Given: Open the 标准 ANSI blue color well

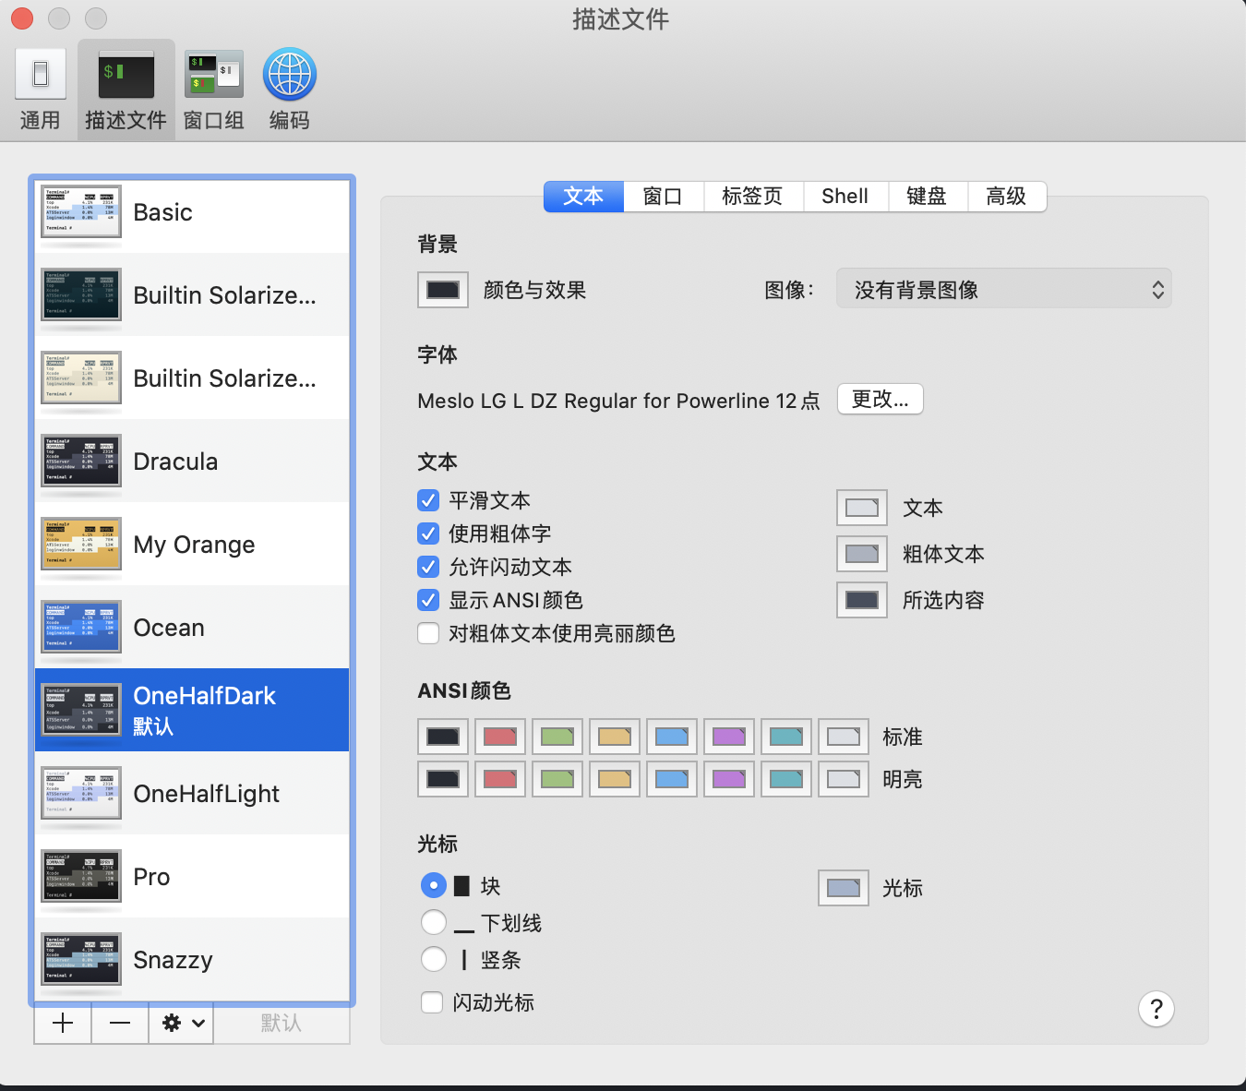Looking at the screenshot, I should 672,737.
